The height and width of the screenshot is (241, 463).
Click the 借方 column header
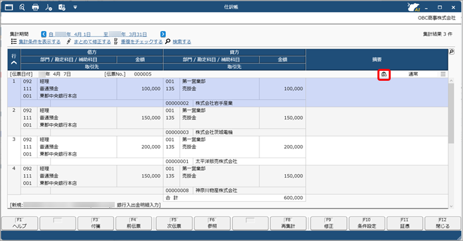92,52
